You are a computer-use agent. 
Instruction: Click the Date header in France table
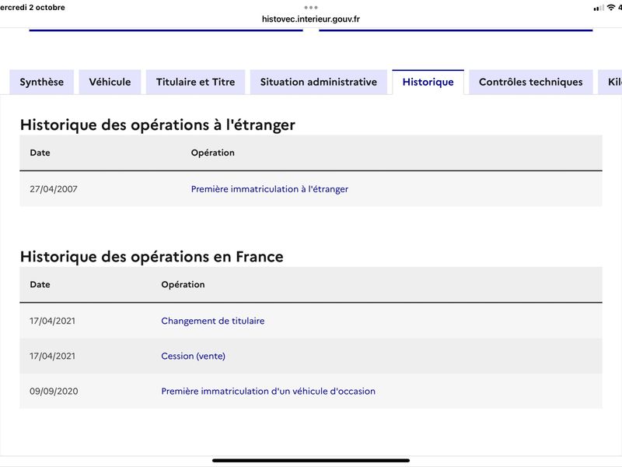[x=40, y=285]
